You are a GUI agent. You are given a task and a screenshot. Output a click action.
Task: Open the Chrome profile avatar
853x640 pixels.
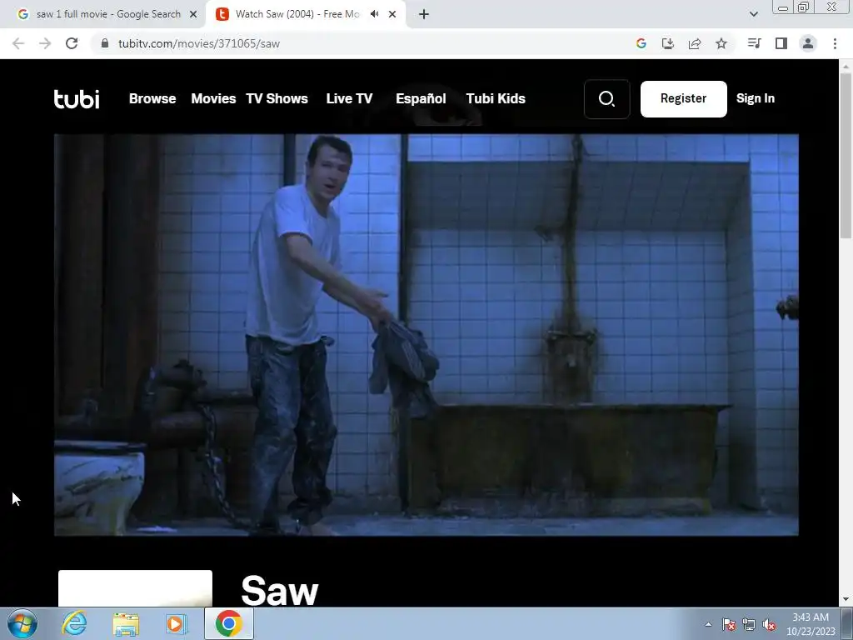coord(808,43)
